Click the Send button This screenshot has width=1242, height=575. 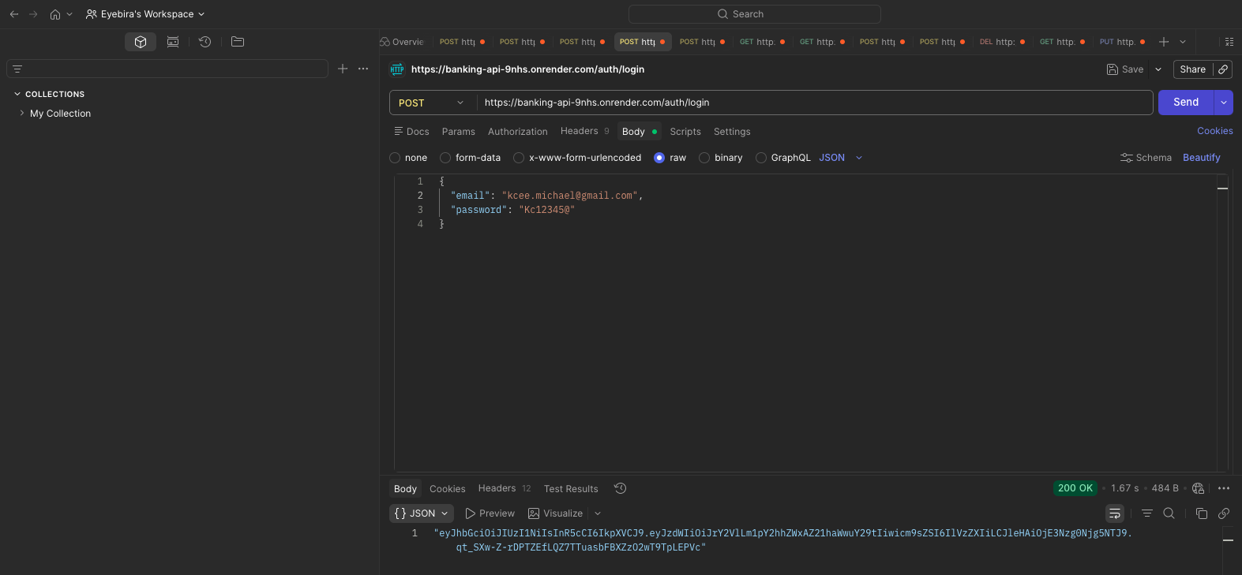point(1186,103)
